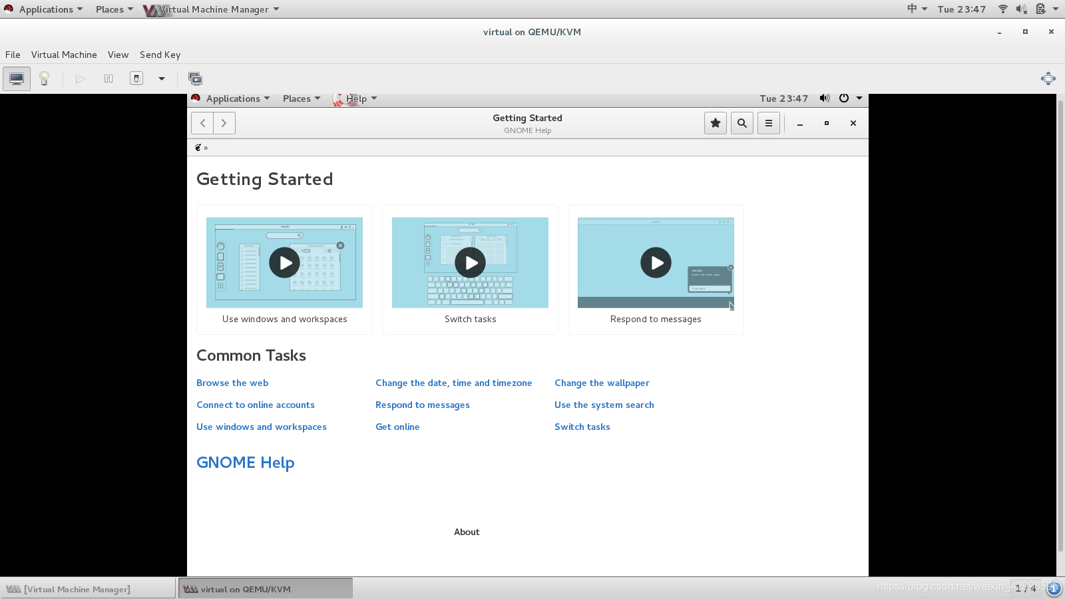1065x599 pixels.
Task: Open 'Browse the web' link
Action: click(232, 383)
